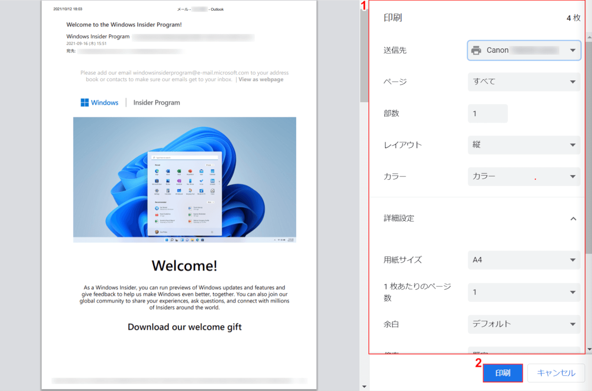Click the date stamp 2021/10/12 18:03
The height and width of the screenshot is (391, 592).
click(68, 9)
